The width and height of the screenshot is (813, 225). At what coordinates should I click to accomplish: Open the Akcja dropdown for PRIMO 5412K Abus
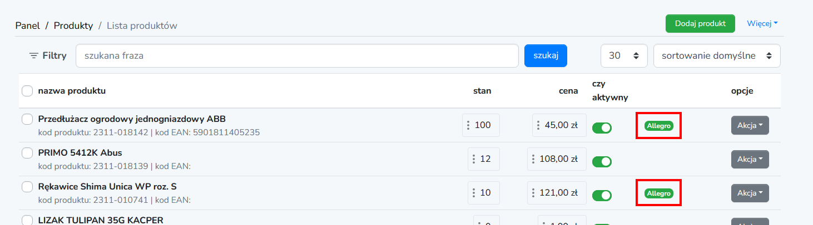750,159
